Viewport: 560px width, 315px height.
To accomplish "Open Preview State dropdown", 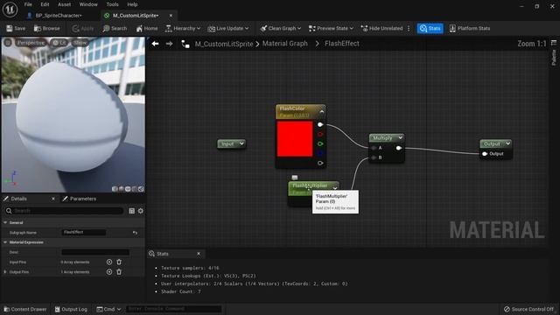I will click(331, 29).
